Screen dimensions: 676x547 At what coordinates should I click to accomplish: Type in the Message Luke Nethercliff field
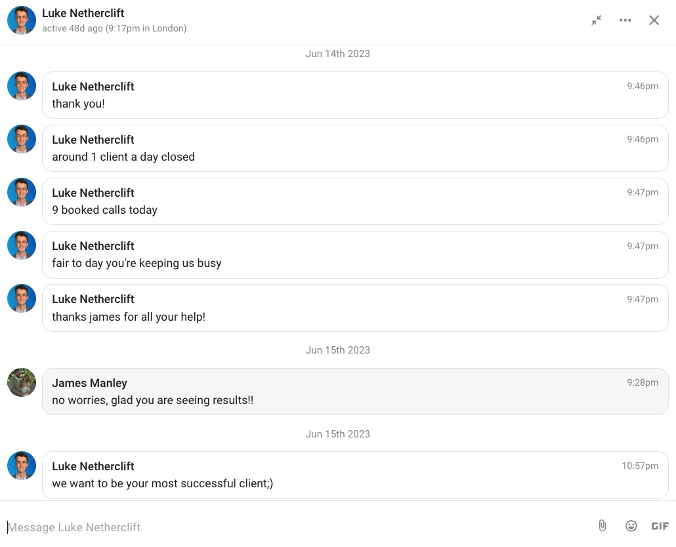point(295,527)
